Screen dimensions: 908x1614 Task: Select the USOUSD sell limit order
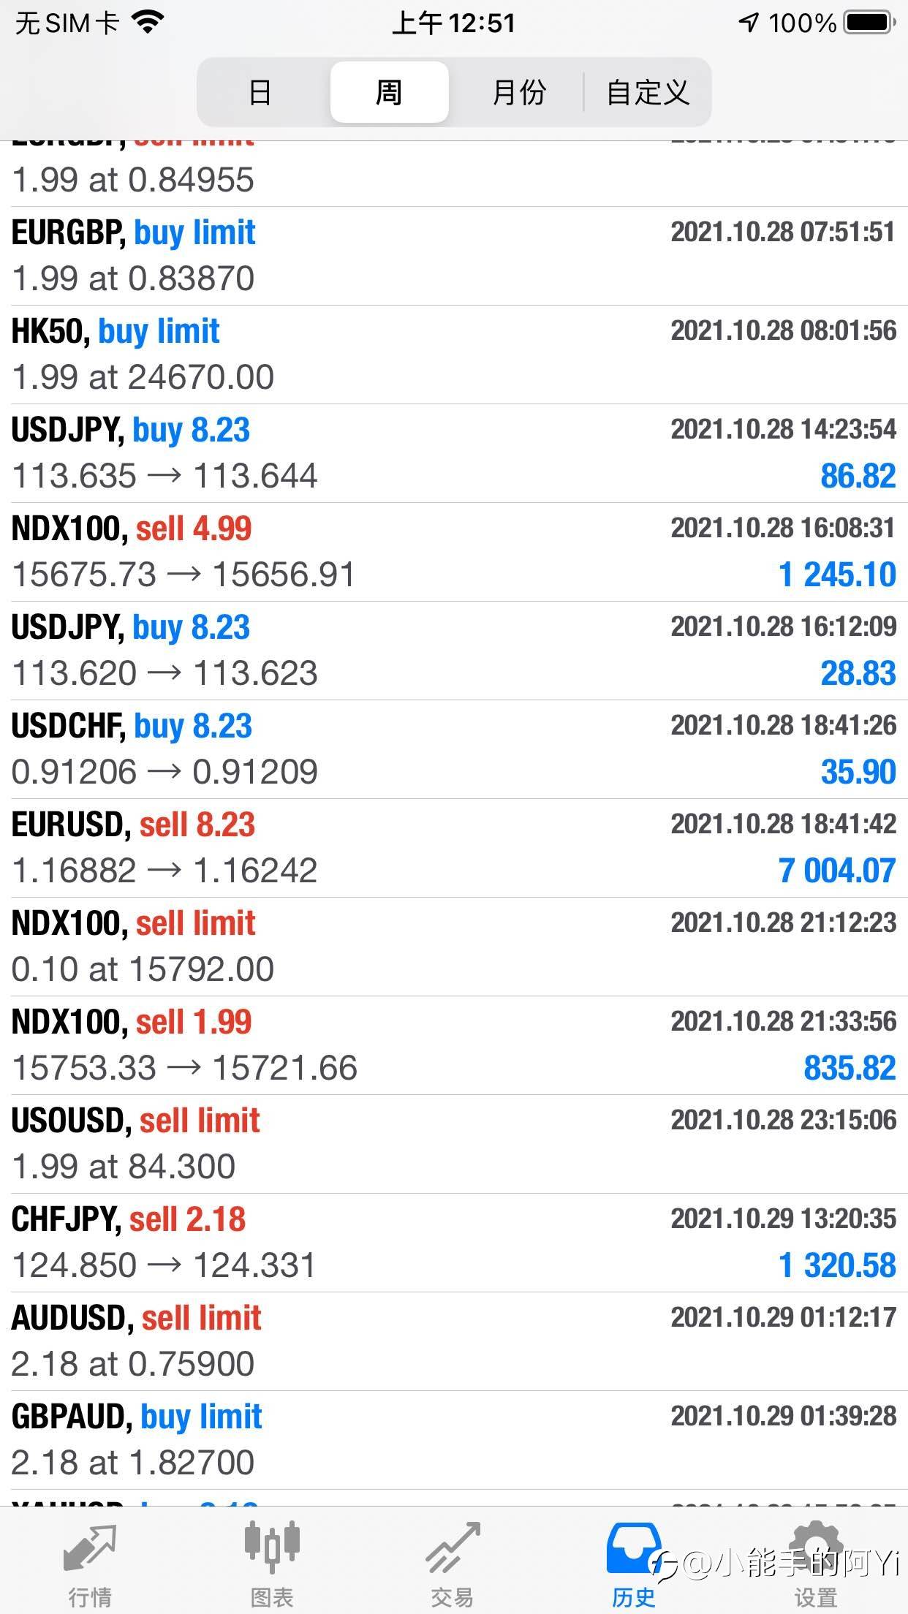click(453, 1144)
